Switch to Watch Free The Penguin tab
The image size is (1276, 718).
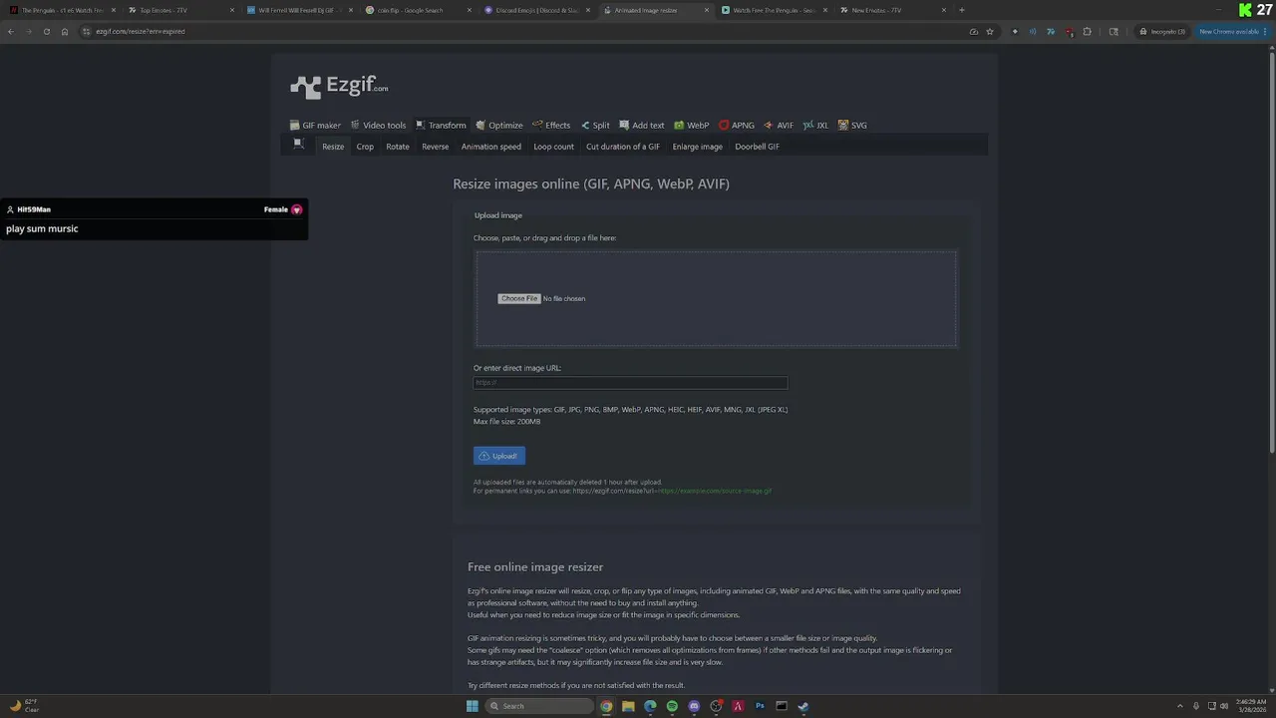(x=775, y=10)
